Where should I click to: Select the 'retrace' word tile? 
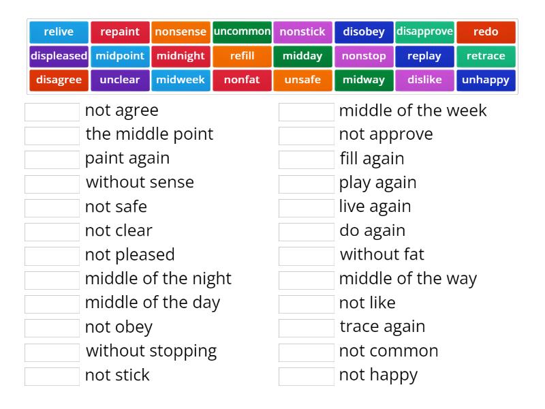click(x=486, y=56)
